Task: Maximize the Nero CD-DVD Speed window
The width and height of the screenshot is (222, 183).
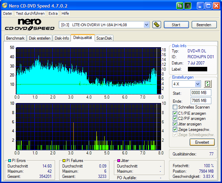Action: click(208, 6)
